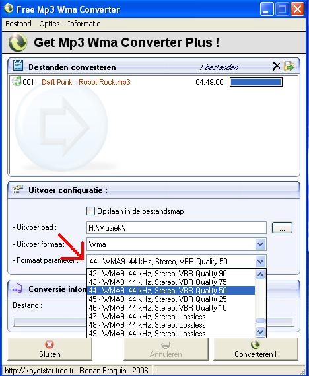Screen dimensions: 309x376
Task: Expand the Uitvoer formaat Wma dropdown arrow
Action: point(260,244)
